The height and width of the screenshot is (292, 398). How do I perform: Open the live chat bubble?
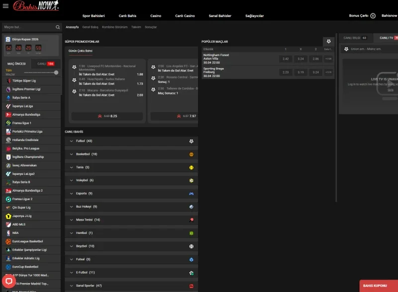(9, 281)
